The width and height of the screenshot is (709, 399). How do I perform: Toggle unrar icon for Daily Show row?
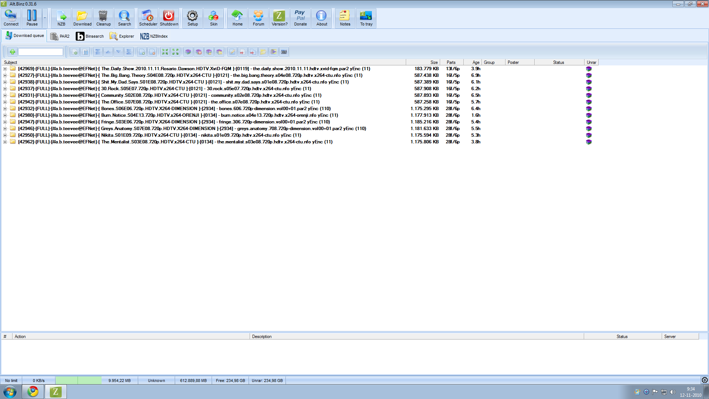click(589, 69)
